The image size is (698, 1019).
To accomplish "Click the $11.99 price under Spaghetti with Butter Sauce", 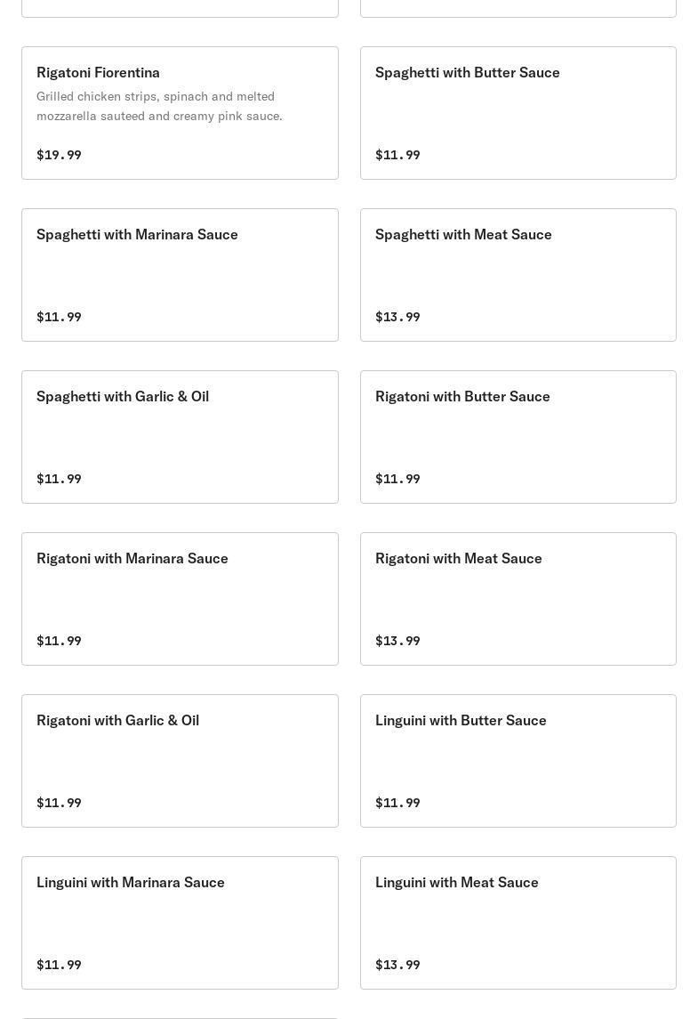I will (x=397, y=155).
